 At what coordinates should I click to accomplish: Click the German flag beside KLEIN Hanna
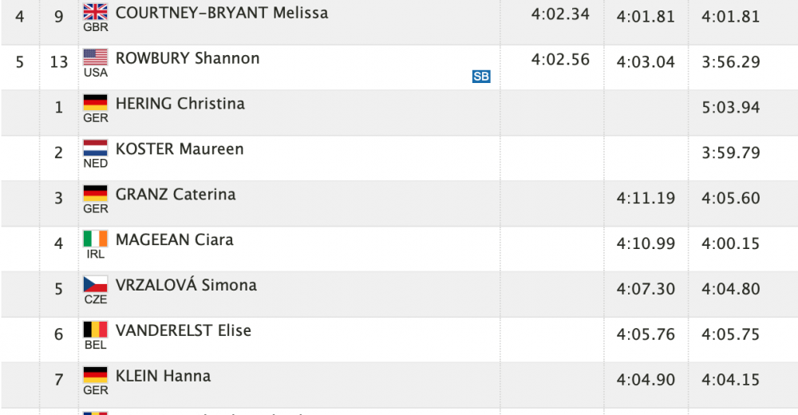tap(95, 375)
